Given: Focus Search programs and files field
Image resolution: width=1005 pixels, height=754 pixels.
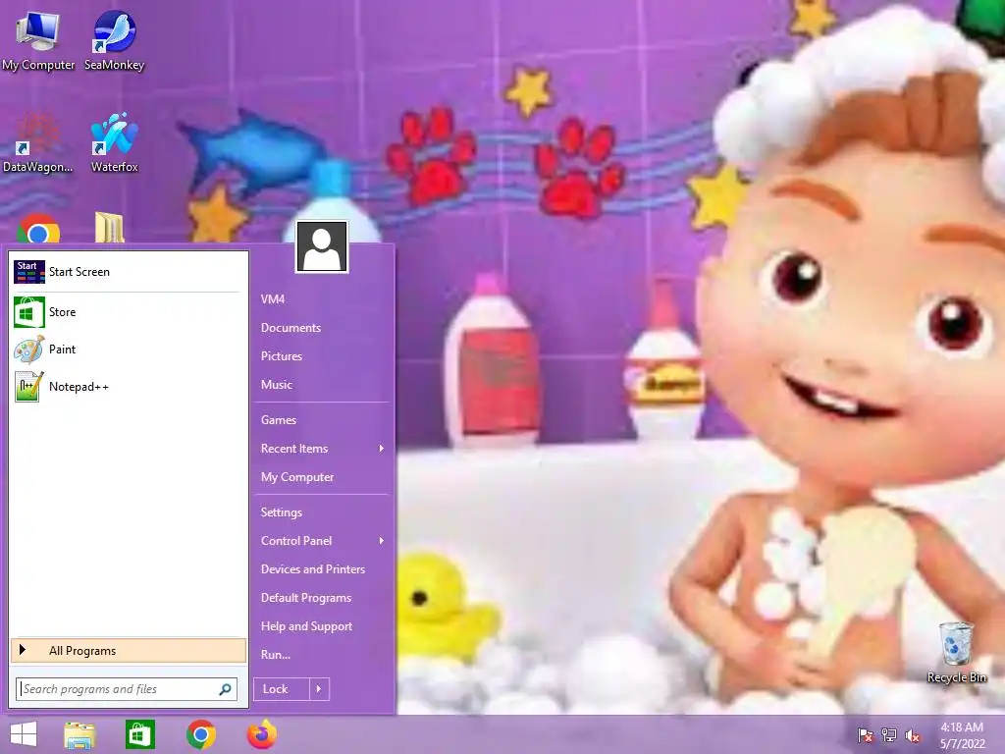Looking at the screenshot, I should point(127,689).
